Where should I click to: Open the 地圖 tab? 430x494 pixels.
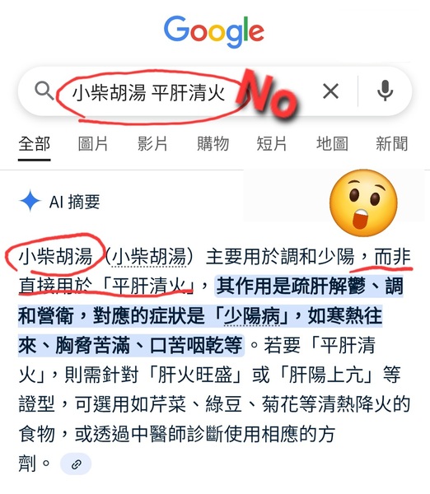click(332, 144)
